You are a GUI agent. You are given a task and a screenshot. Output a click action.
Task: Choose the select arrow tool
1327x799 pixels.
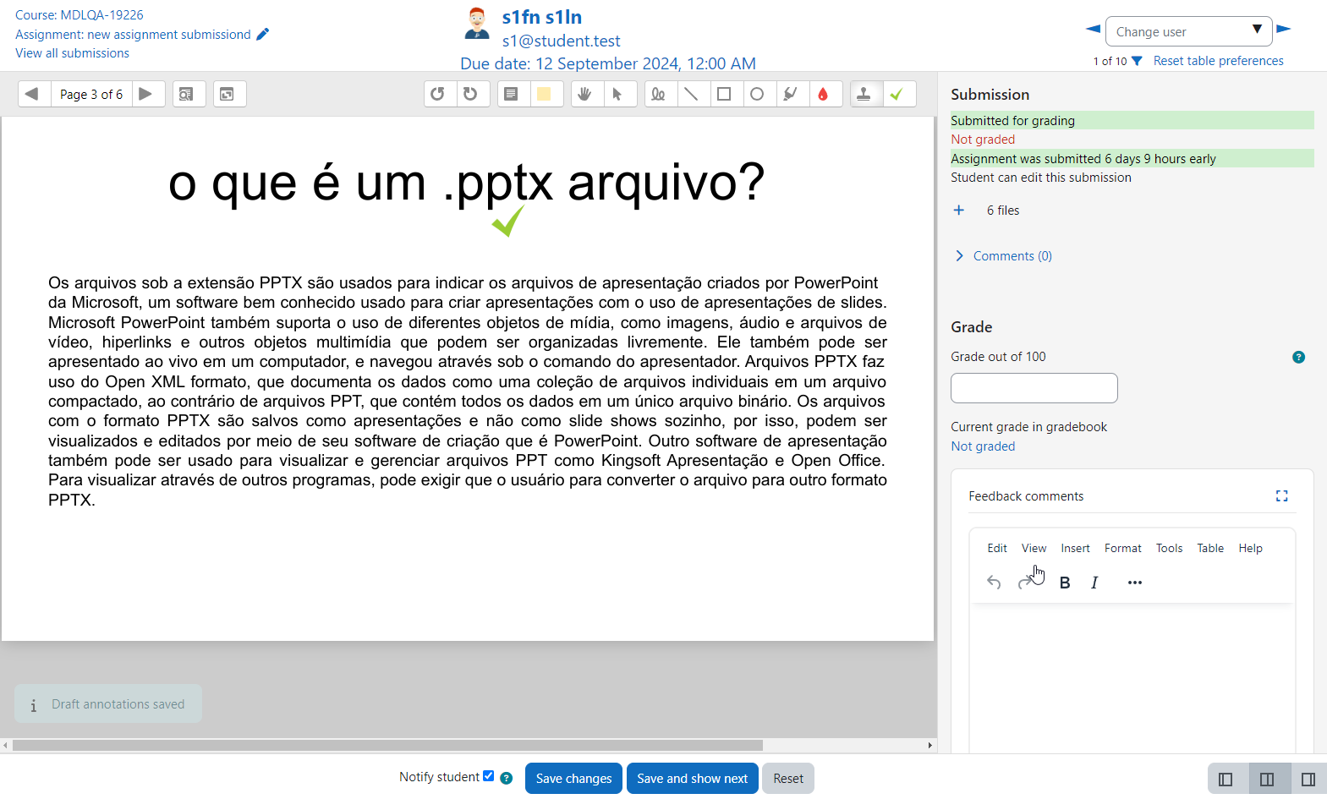click(619, 94)
